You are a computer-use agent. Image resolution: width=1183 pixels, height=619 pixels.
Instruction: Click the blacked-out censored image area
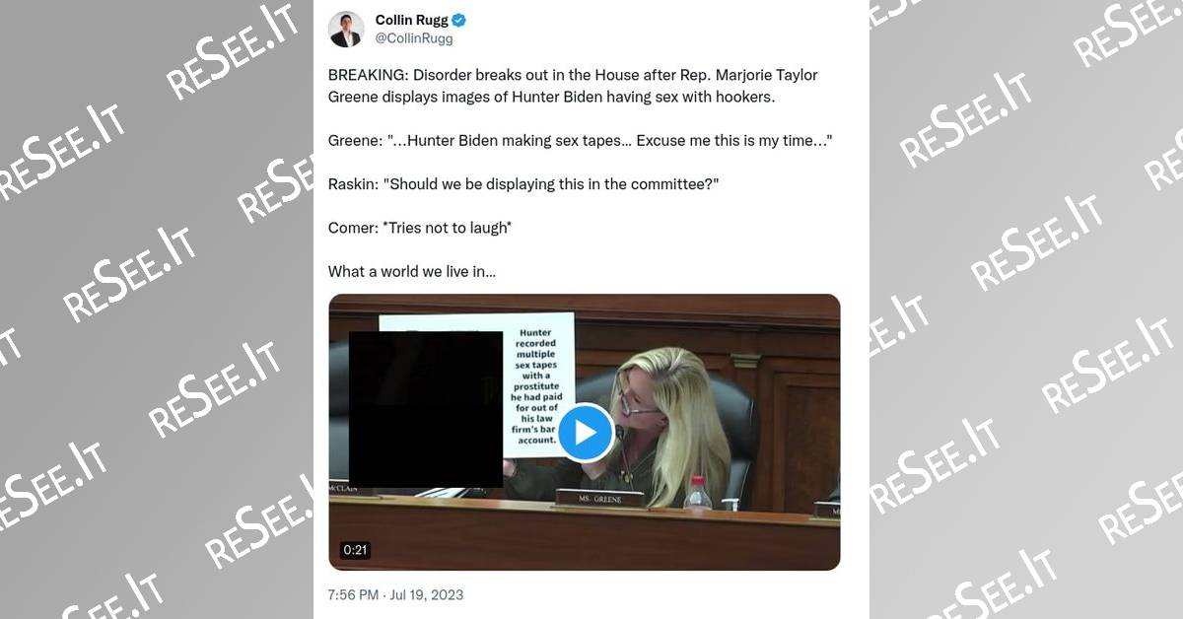click(426, 409)
